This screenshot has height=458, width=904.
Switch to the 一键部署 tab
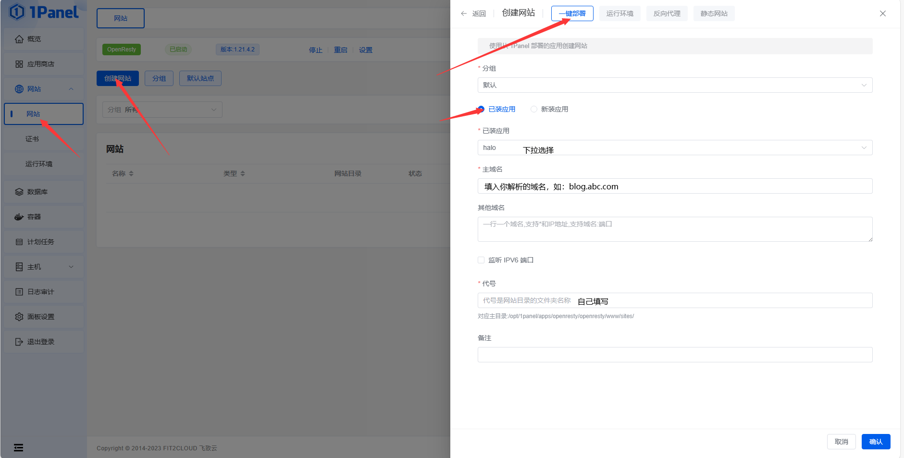coord(572,13)
